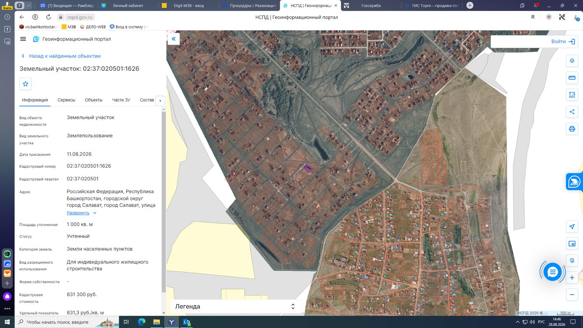Viewport: 583px width, 328px height.
Task: Click the Войти login button on the map
Action: click(563, 42)
